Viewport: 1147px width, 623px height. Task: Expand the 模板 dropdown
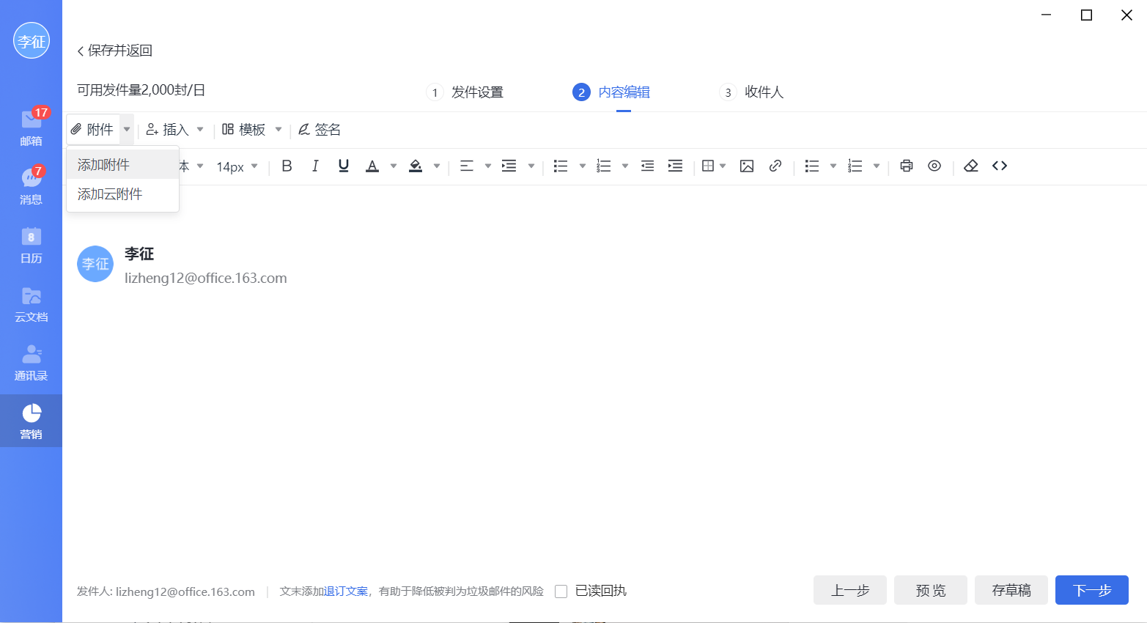(279, 129)
